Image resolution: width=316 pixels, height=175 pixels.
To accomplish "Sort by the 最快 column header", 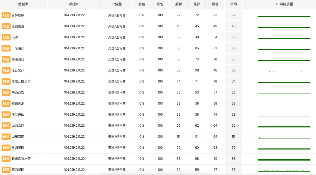I will (197, 4).
